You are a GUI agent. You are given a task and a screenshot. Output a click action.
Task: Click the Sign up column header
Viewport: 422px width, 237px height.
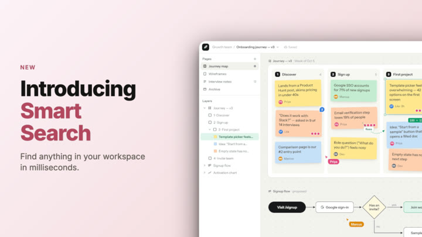pos(343,74)
